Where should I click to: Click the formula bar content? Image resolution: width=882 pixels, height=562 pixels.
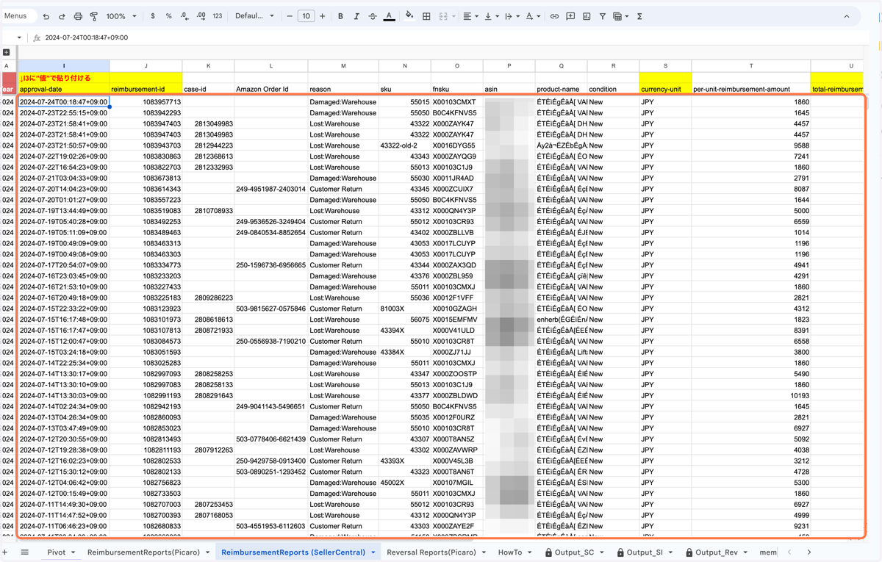click(x=86, y=37)
